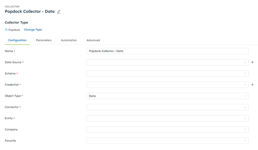
Task: Switch to the Configuration tab
Action: pos(17,40)
